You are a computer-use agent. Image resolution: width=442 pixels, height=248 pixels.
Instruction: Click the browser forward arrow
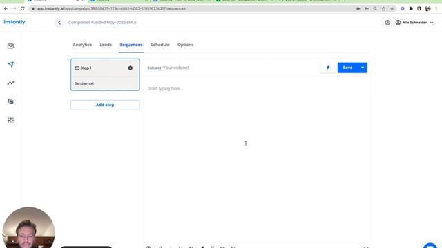click(14, 9)
